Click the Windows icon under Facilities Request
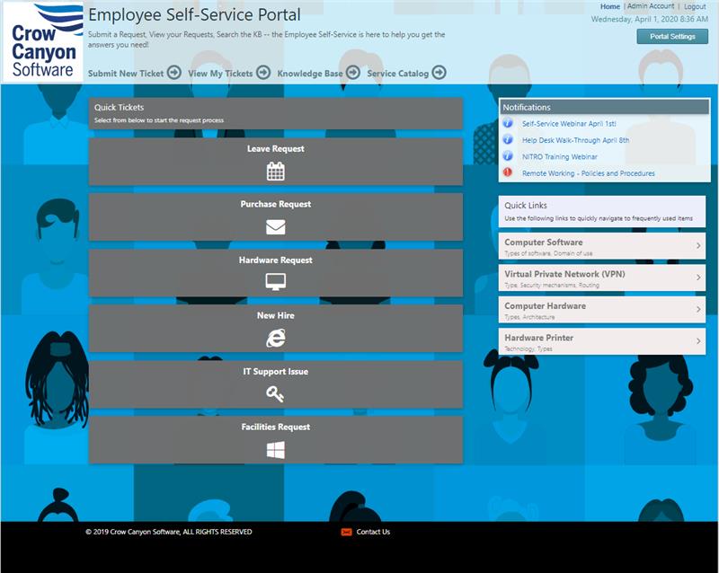The image size is (719, 573). pos(275,450)
